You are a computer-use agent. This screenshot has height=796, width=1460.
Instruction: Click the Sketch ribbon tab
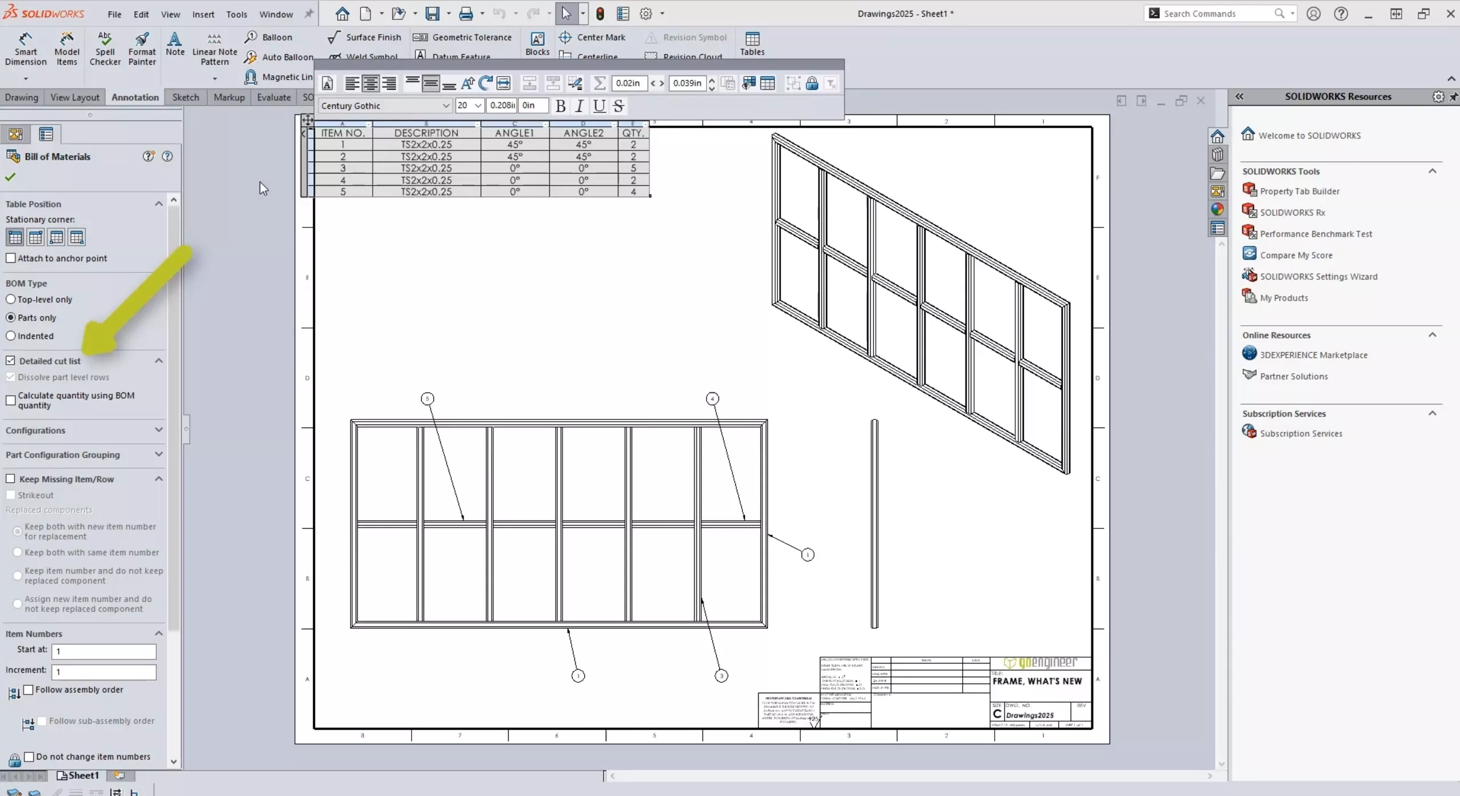point(185,96)
